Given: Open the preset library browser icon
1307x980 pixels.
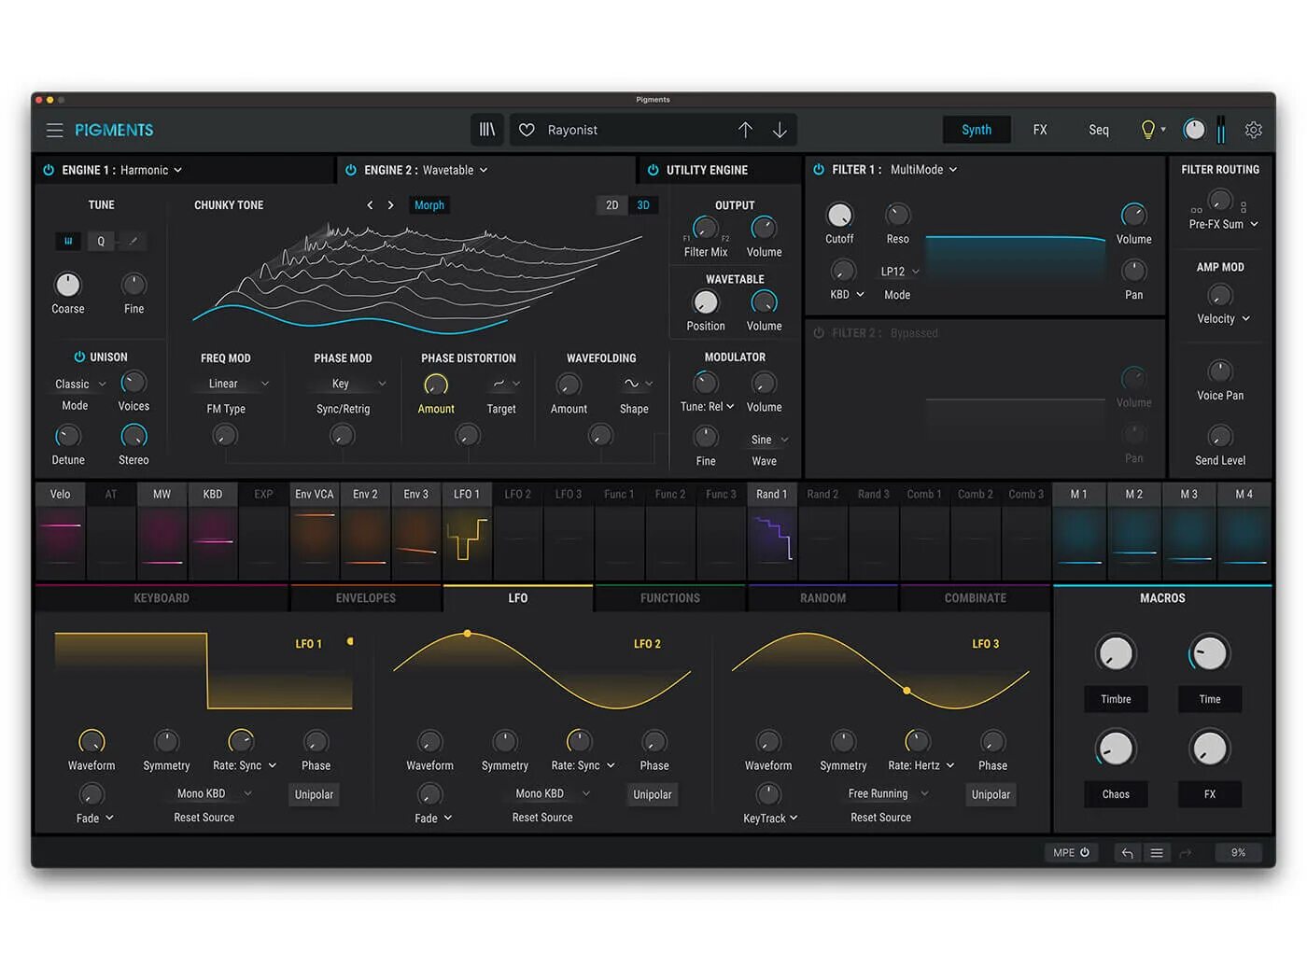Looking at the screenshot, I should coord(487,130).
